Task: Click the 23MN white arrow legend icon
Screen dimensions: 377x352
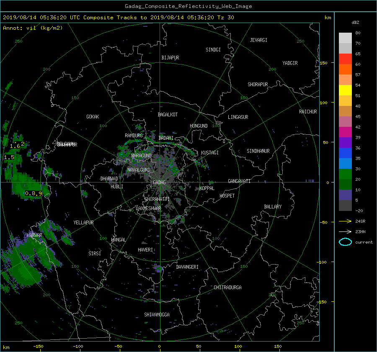Action: [345, 231]
